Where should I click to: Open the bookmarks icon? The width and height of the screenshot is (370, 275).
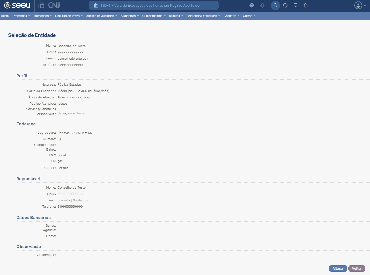tap(295, 6)
